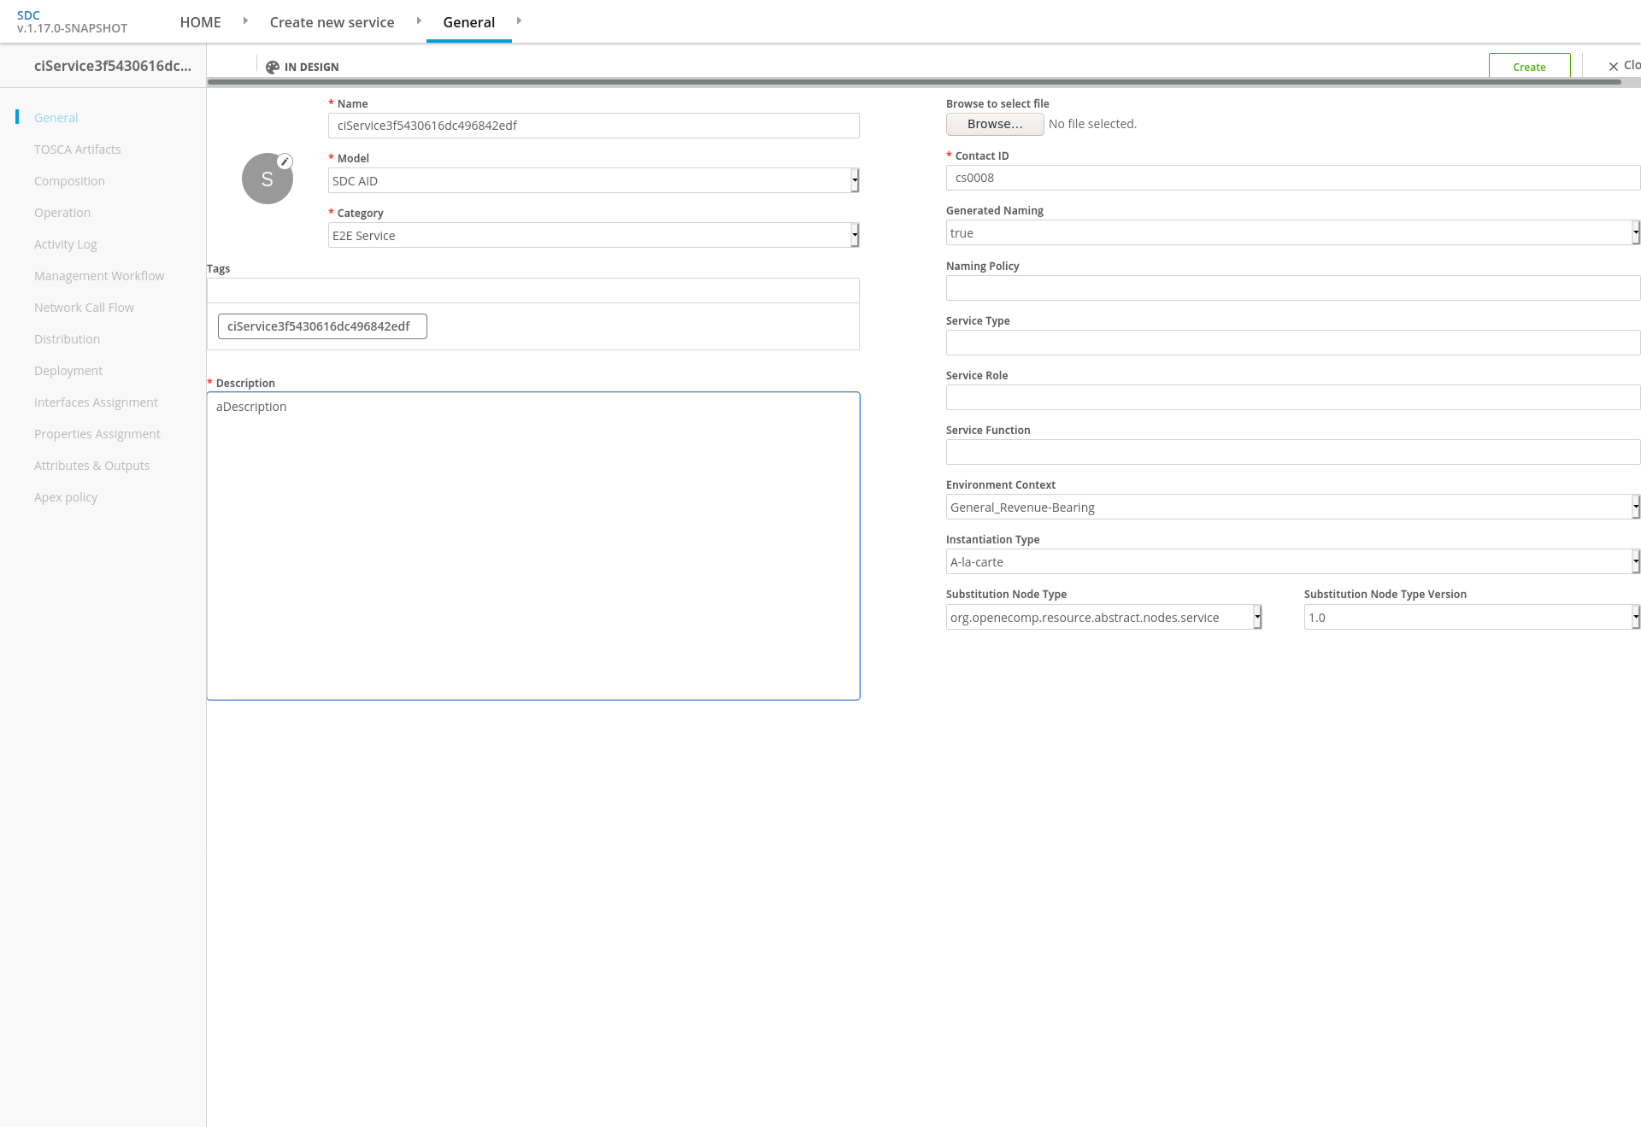Open Attributes & Outputs section
The height and width of the screenshot is (1127, 1641).
click(x=91, y=466)
